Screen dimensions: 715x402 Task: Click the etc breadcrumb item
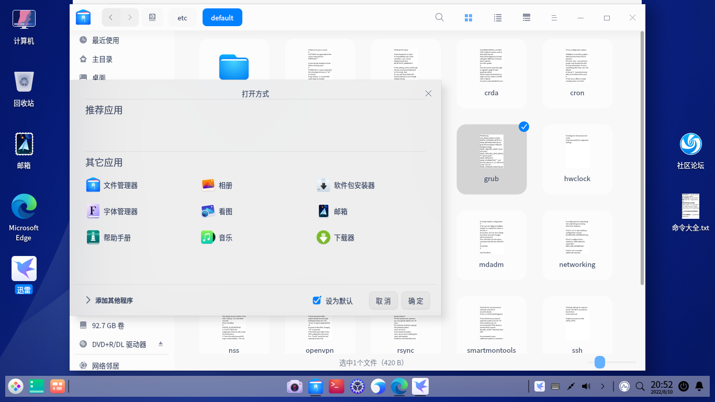[182, 17]
